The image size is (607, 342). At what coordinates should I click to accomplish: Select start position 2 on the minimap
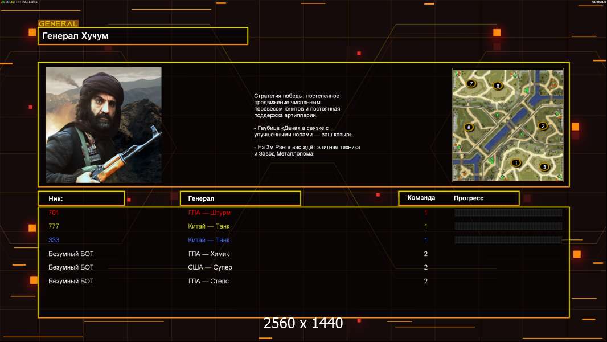click(543, 126)
